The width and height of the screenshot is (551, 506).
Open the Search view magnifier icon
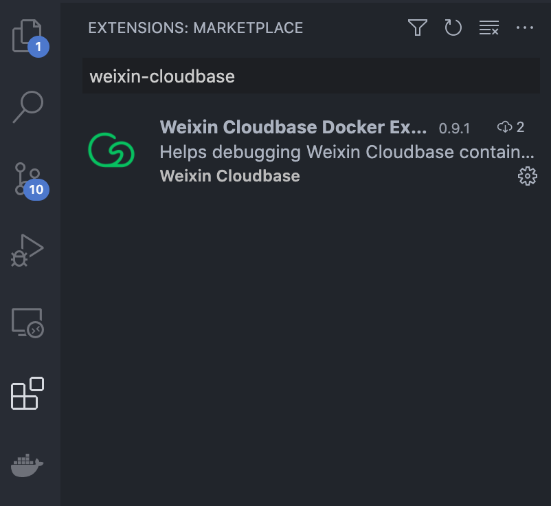pyautogui.click(x=29, y=107)
